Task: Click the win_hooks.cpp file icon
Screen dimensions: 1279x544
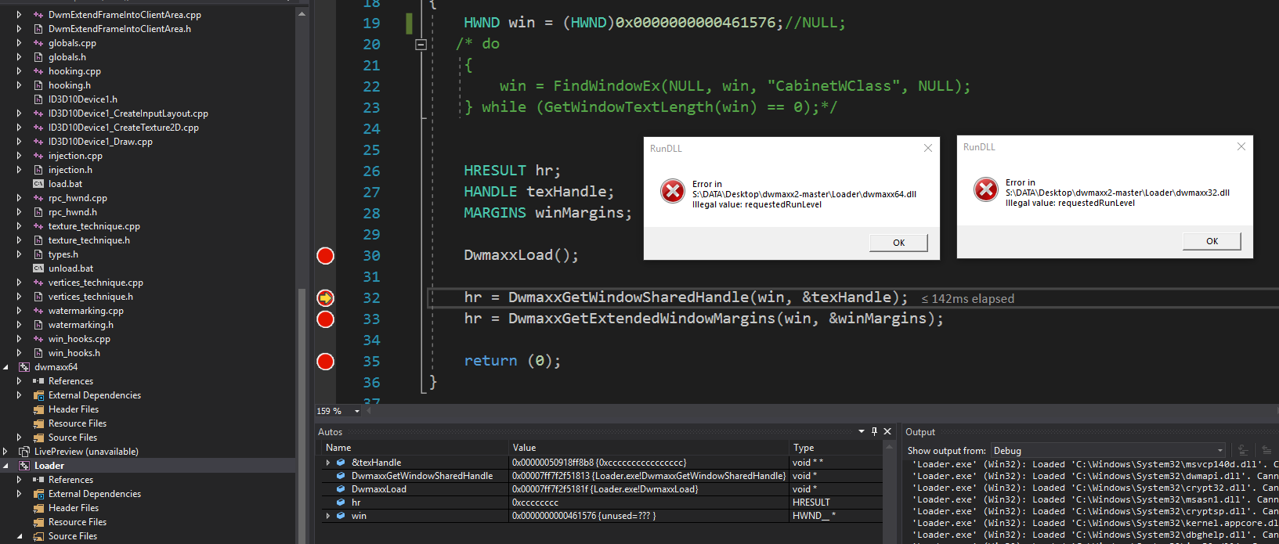Action: pyautogui.click(x=38, y=339)
